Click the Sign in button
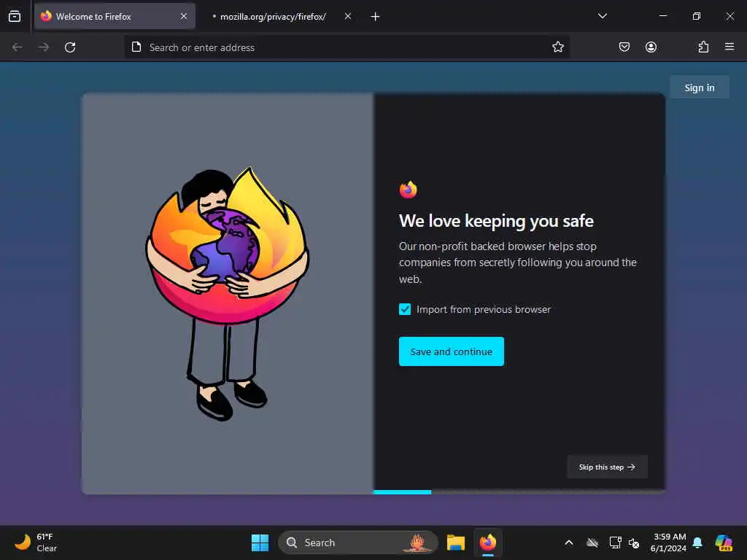 pos(700,87)
